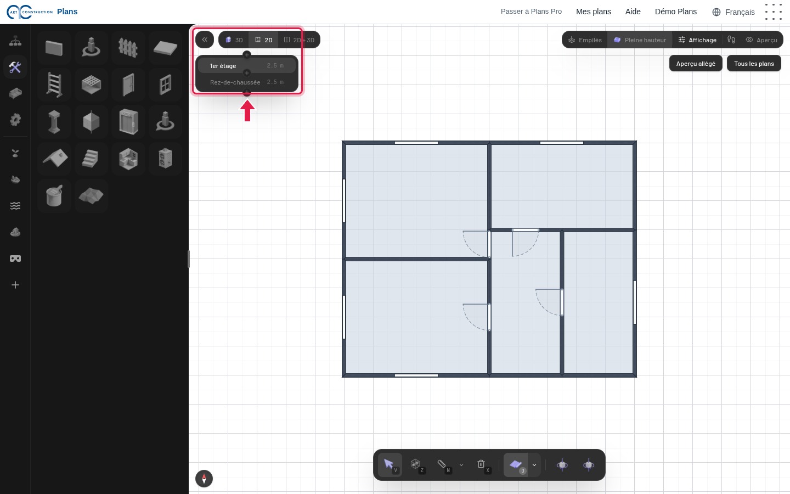
Task: Open the Français language selector
Action: coord(733,12)
